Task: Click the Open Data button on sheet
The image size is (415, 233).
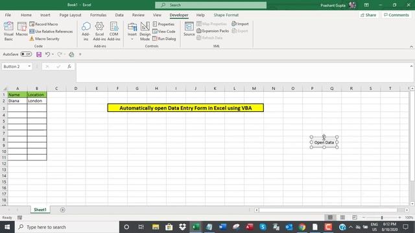Action: coord(324,142)
